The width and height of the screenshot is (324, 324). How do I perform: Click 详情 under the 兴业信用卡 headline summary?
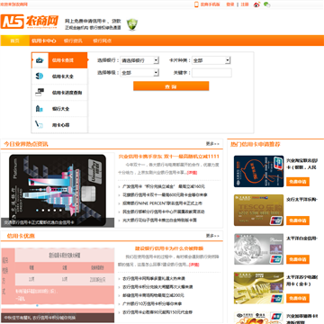(193, 173)
